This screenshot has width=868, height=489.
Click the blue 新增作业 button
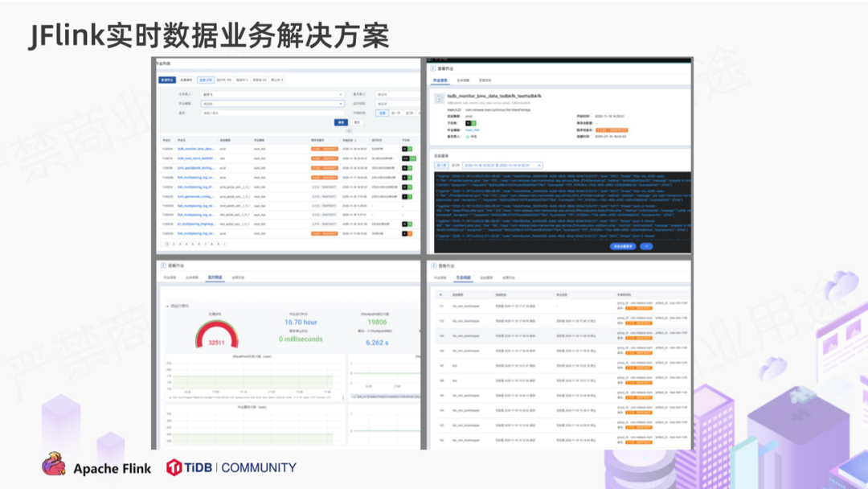click(167, 80)
